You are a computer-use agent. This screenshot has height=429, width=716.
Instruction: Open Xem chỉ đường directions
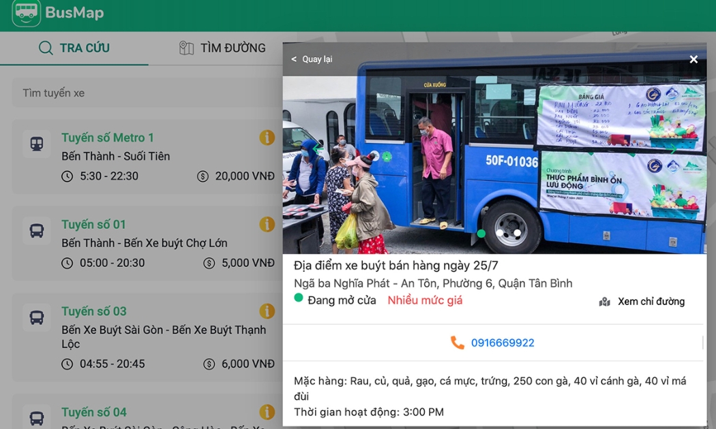pos(642,302)
